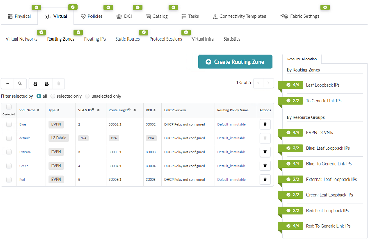370x241 pixels.
Task: Delete the Blue routing zone via trash icon
Action: tap(265, 124)
